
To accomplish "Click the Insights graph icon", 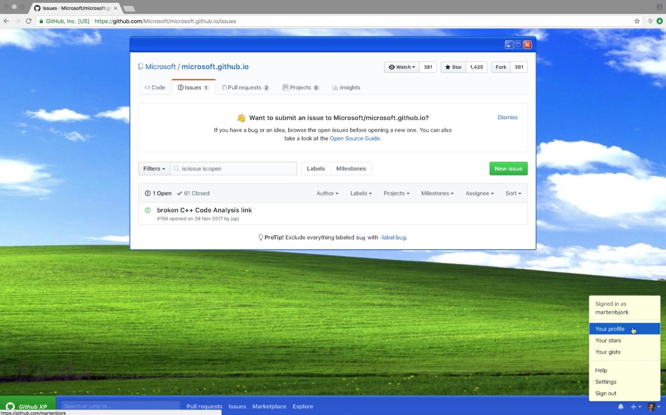I will (x=335, y=87).
